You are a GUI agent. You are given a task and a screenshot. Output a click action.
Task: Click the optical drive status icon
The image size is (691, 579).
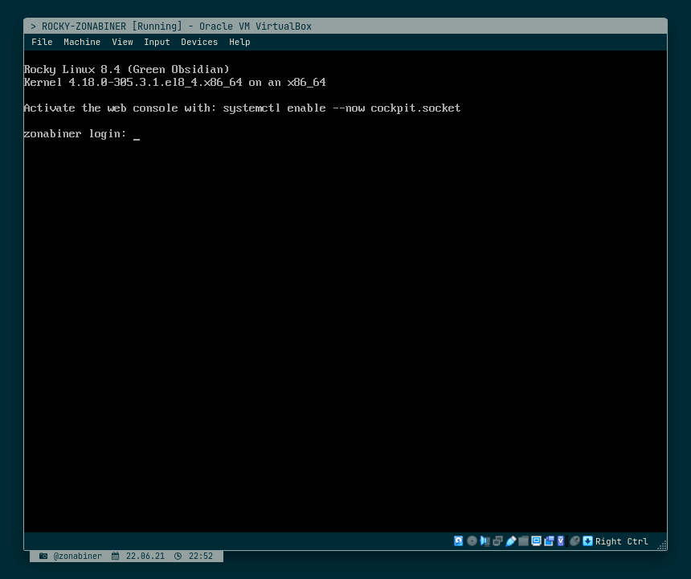tap(472, 540)
